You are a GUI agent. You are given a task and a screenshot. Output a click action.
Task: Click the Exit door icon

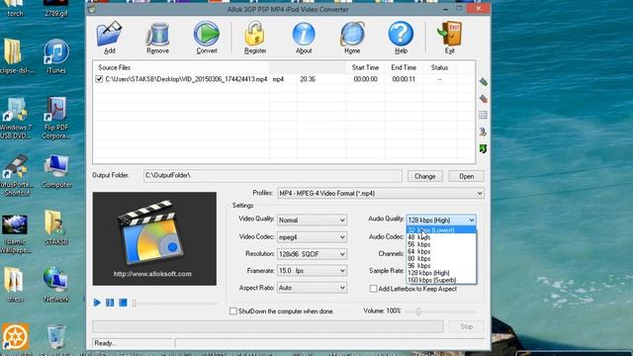(x=449, y=38)
